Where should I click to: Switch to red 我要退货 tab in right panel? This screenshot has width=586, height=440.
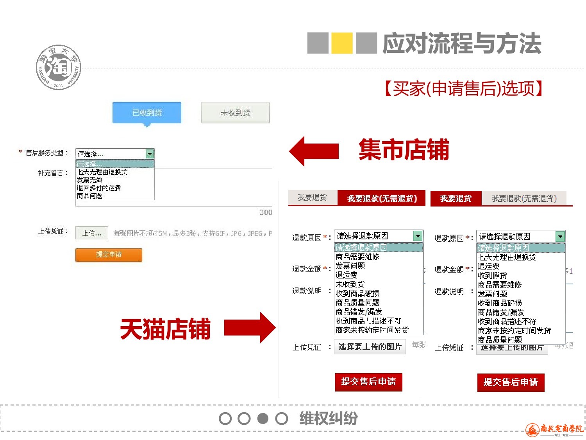point(456,198)
